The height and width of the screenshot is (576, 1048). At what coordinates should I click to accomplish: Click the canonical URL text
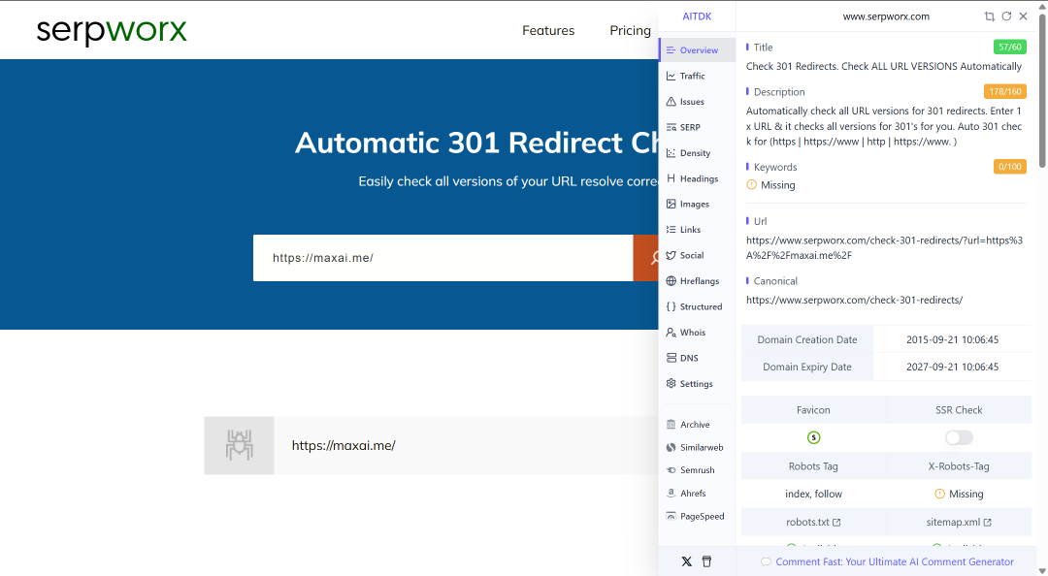coord(854,300)
